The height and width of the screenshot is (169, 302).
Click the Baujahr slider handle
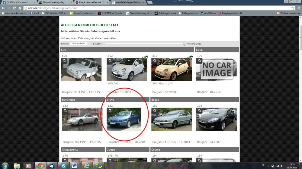coord(184,44)
